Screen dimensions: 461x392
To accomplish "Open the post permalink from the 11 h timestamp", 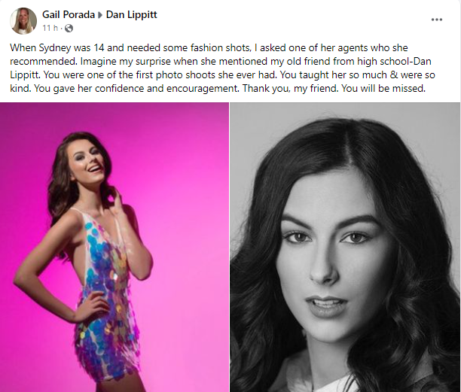I will (x=50, y=28).
